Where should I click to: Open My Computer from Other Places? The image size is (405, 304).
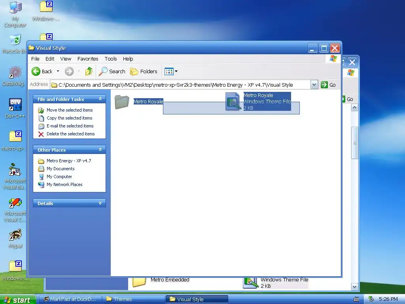click(x=59, y=177)
